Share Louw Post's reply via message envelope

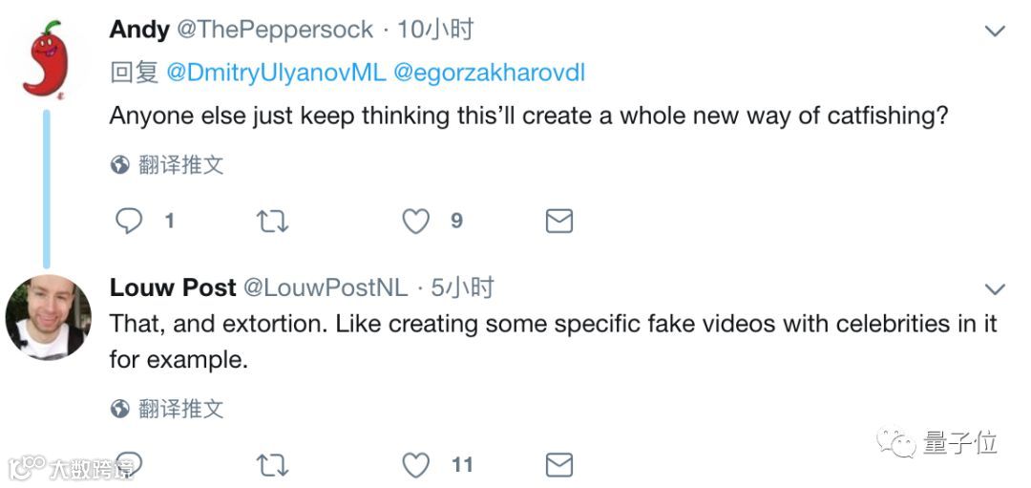(x=558, y=465)
